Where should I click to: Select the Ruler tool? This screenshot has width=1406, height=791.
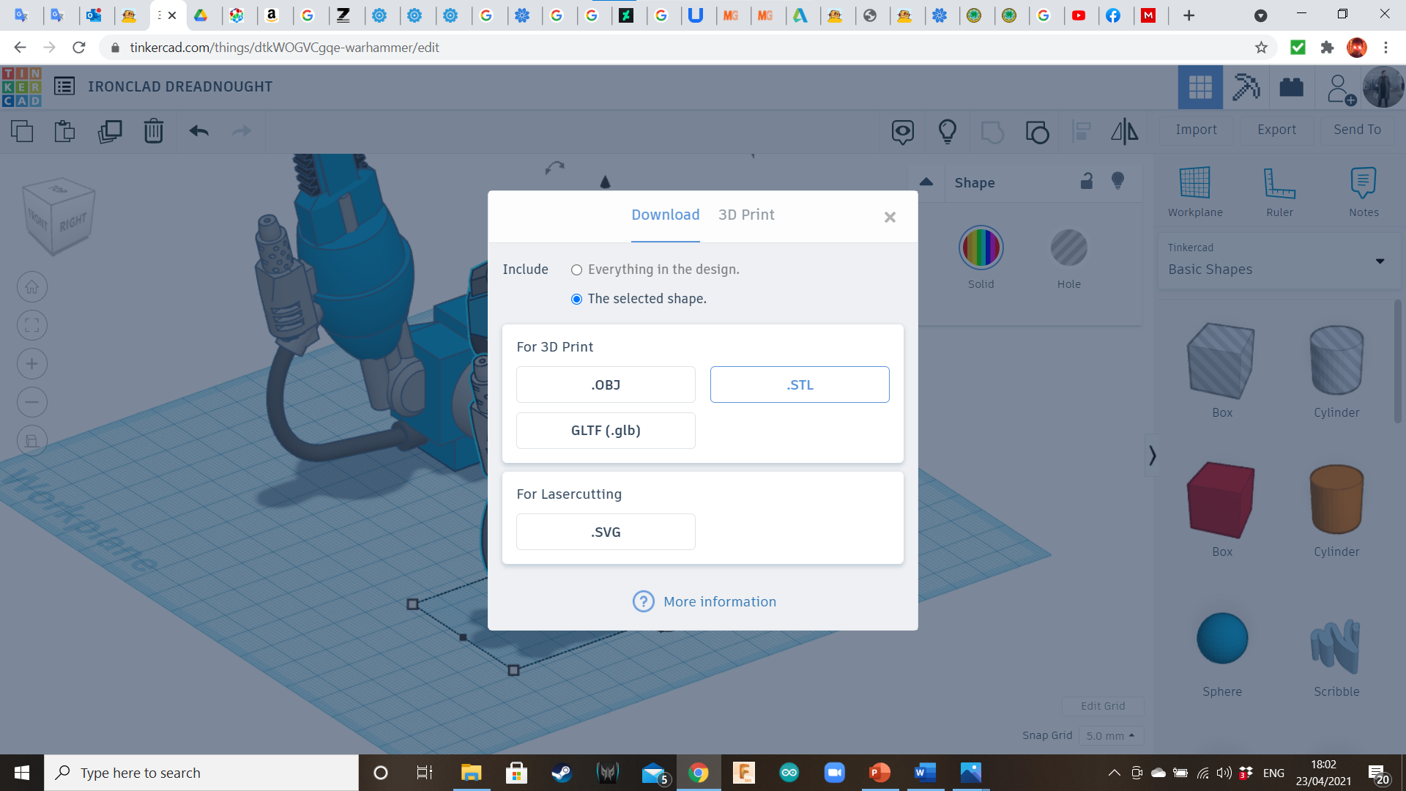pos(1279,183)
